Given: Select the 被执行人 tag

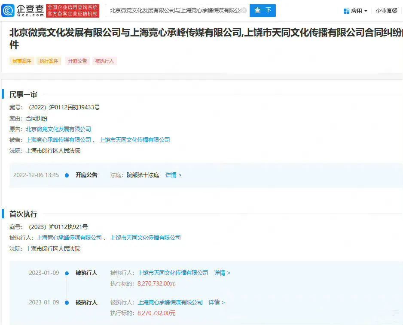Looking at the screenshot, I should (104, 61).
